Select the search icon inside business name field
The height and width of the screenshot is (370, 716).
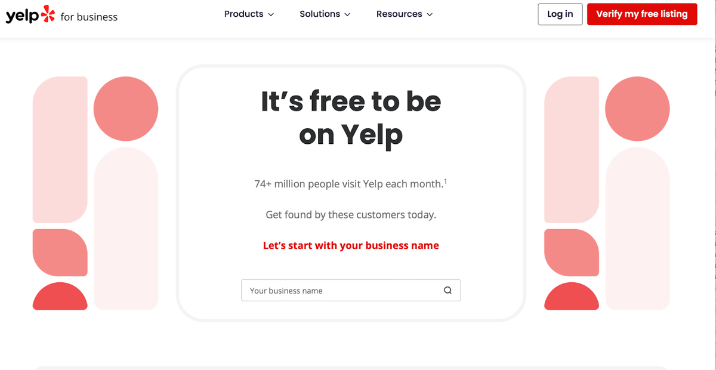[447, 290]
